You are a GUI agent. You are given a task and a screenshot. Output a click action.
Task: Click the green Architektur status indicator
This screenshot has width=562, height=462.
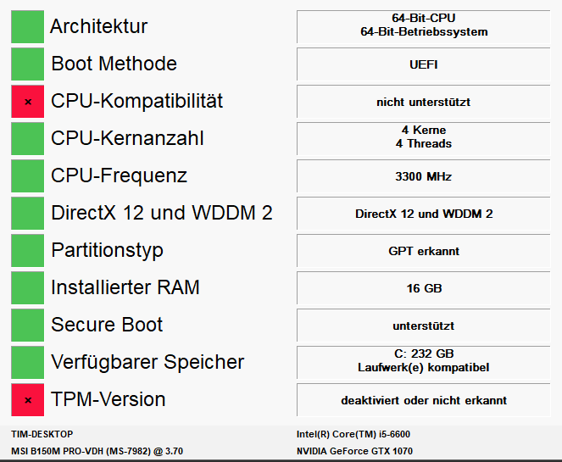pyautogui.click(x=28, y=26)
